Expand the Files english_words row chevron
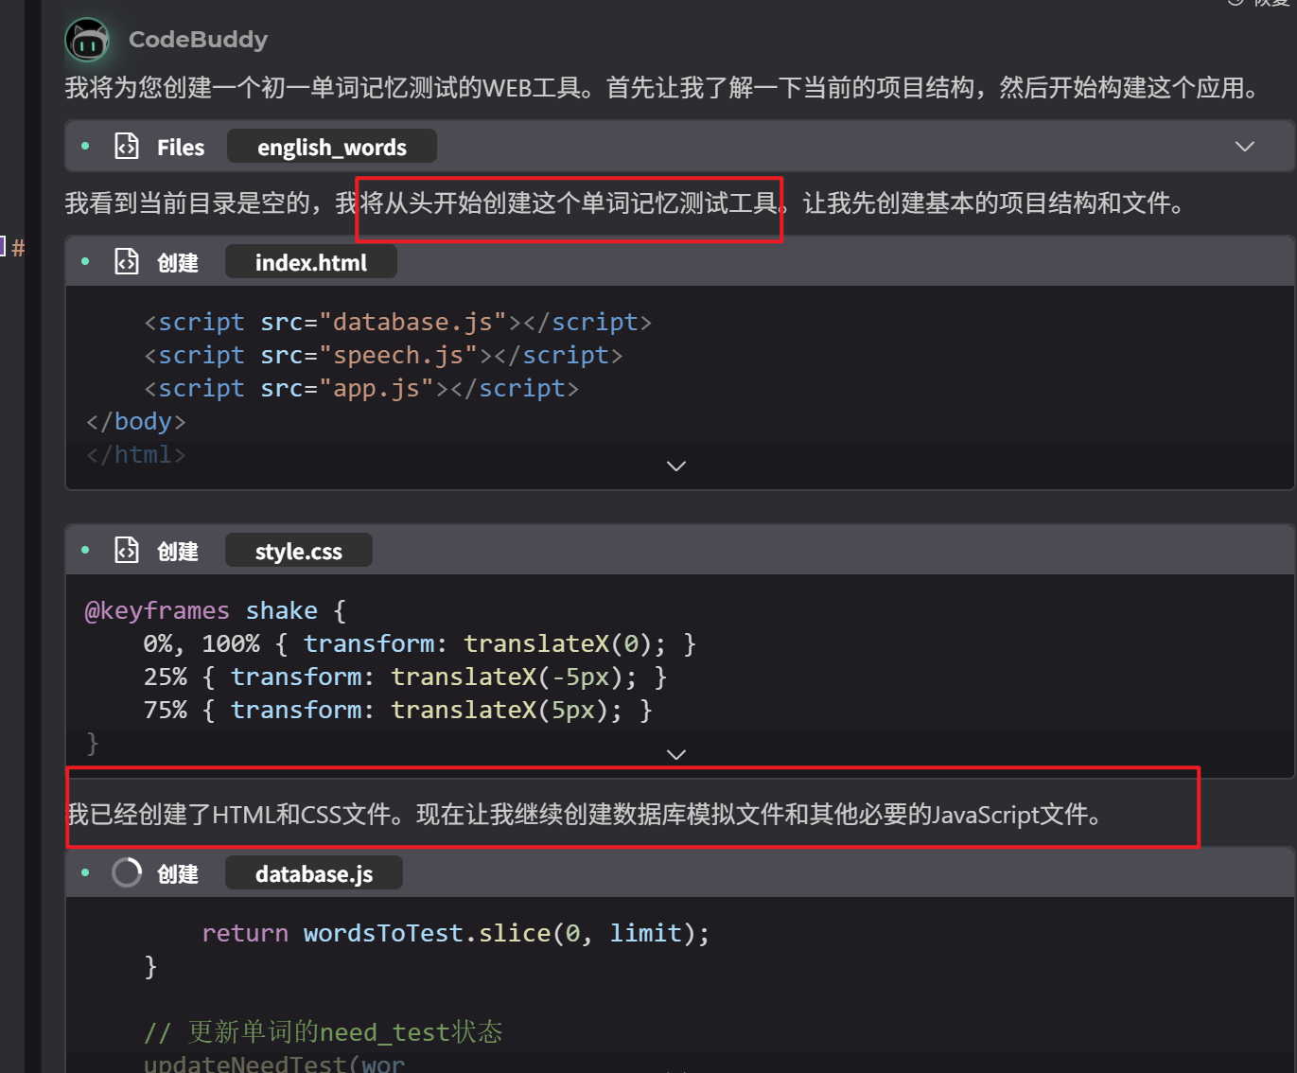This screenshot has width=1297, height=1073. (x=1245, y=147)
